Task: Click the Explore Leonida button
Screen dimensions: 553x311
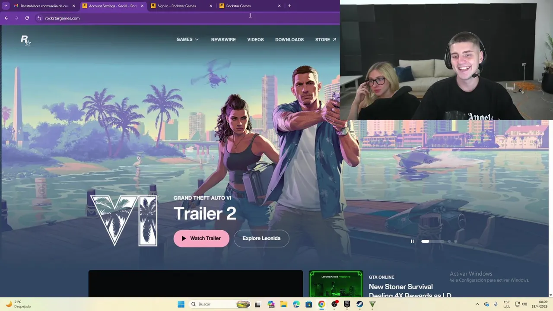Action: coord(261,238)
